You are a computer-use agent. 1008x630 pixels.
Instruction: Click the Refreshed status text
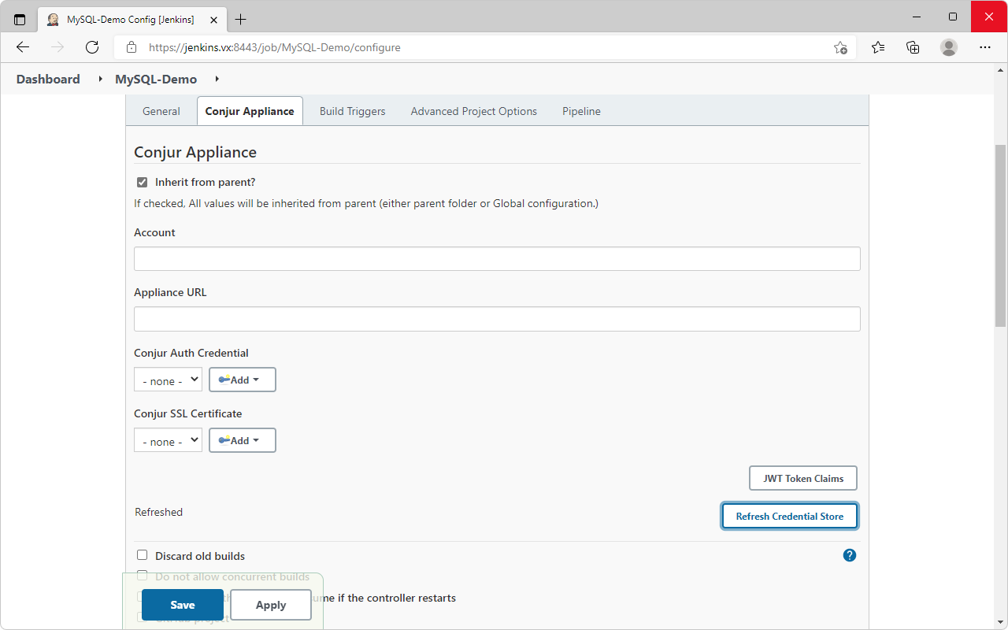[x=158, y=512]
